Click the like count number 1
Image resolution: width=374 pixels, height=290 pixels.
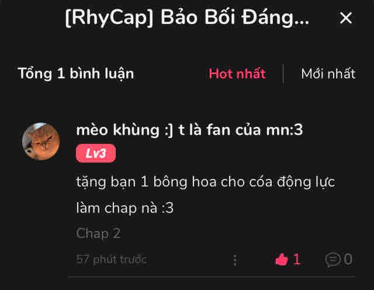point(296,259)
